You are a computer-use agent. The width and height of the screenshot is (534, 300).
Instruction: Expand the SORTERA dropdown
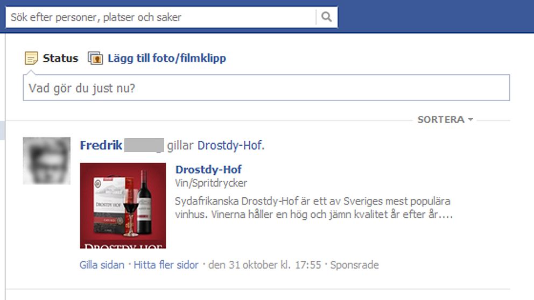(445, 120)
